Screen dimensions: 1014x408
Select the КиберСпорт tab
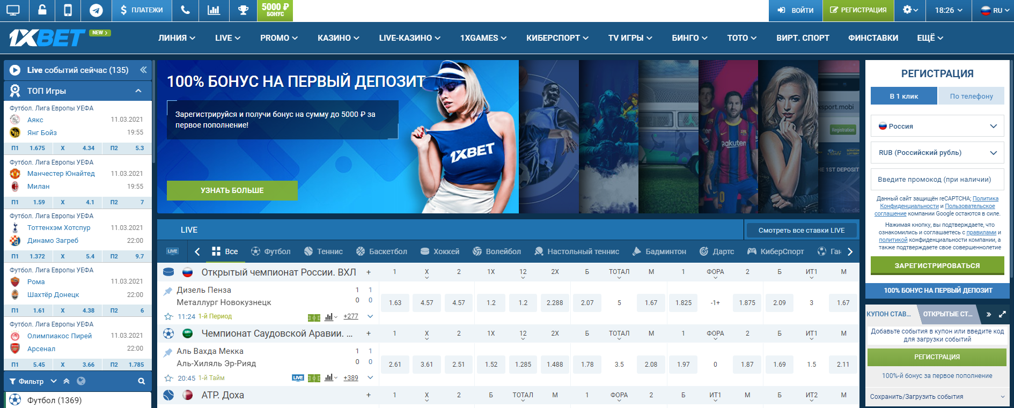click(775, 251)
